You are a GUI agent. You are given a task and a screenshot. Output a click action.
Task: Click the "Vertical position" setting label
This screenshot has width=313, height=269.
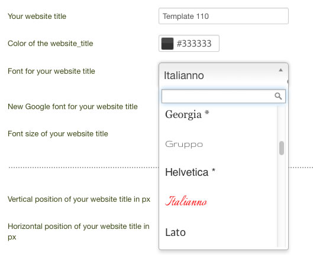[79, 199]
